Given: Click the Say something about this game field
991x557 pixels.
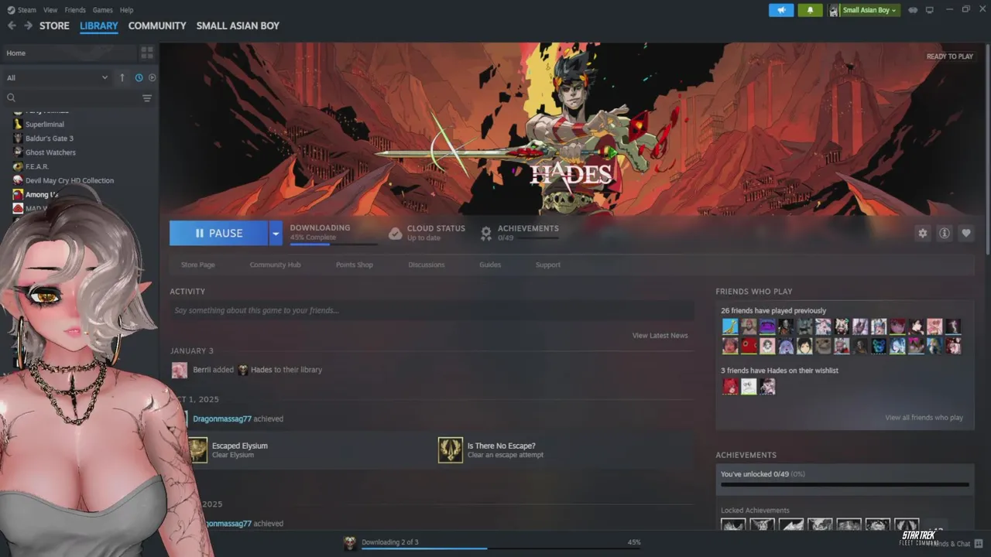Looking at the screenshot, I should tap(432, 310).
